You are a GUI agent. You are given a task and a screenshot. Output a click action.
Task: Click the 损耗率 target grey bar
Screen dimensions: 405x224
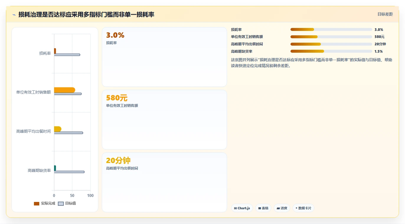[x=67, y=55]
